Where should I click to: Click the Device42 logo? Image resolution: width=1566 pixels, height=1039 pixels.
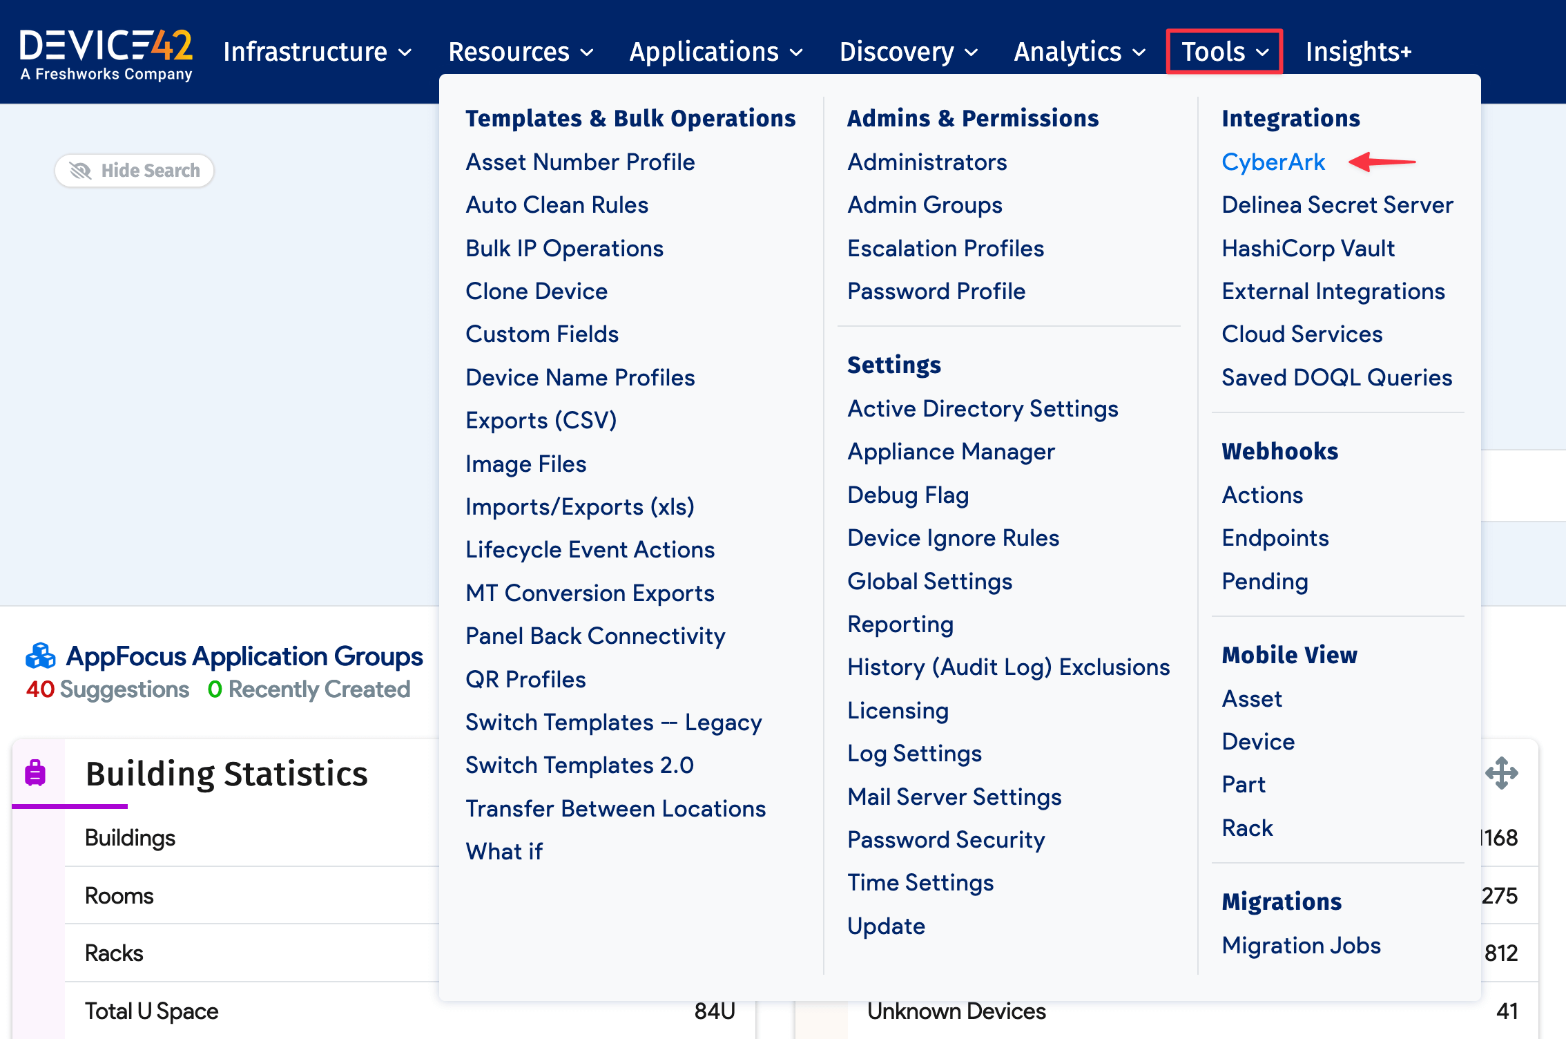coord(107,52)
